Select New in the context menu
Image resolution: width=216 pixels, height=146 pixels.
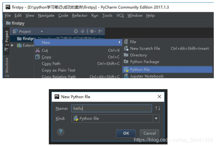pyautogui.click(x=78, y=42)
